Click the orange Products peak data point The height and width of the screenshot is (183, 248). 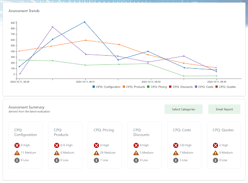click(86, 40)
